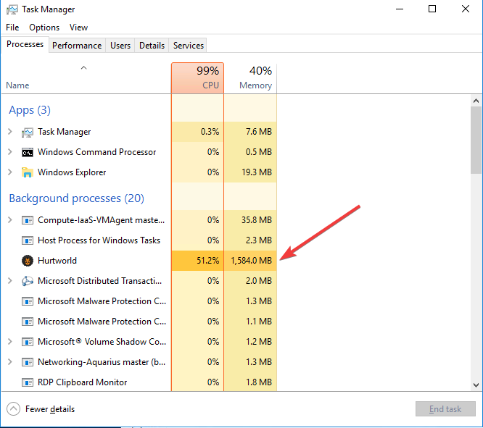Click the vertical scrollbar thumb

[476, 140]
